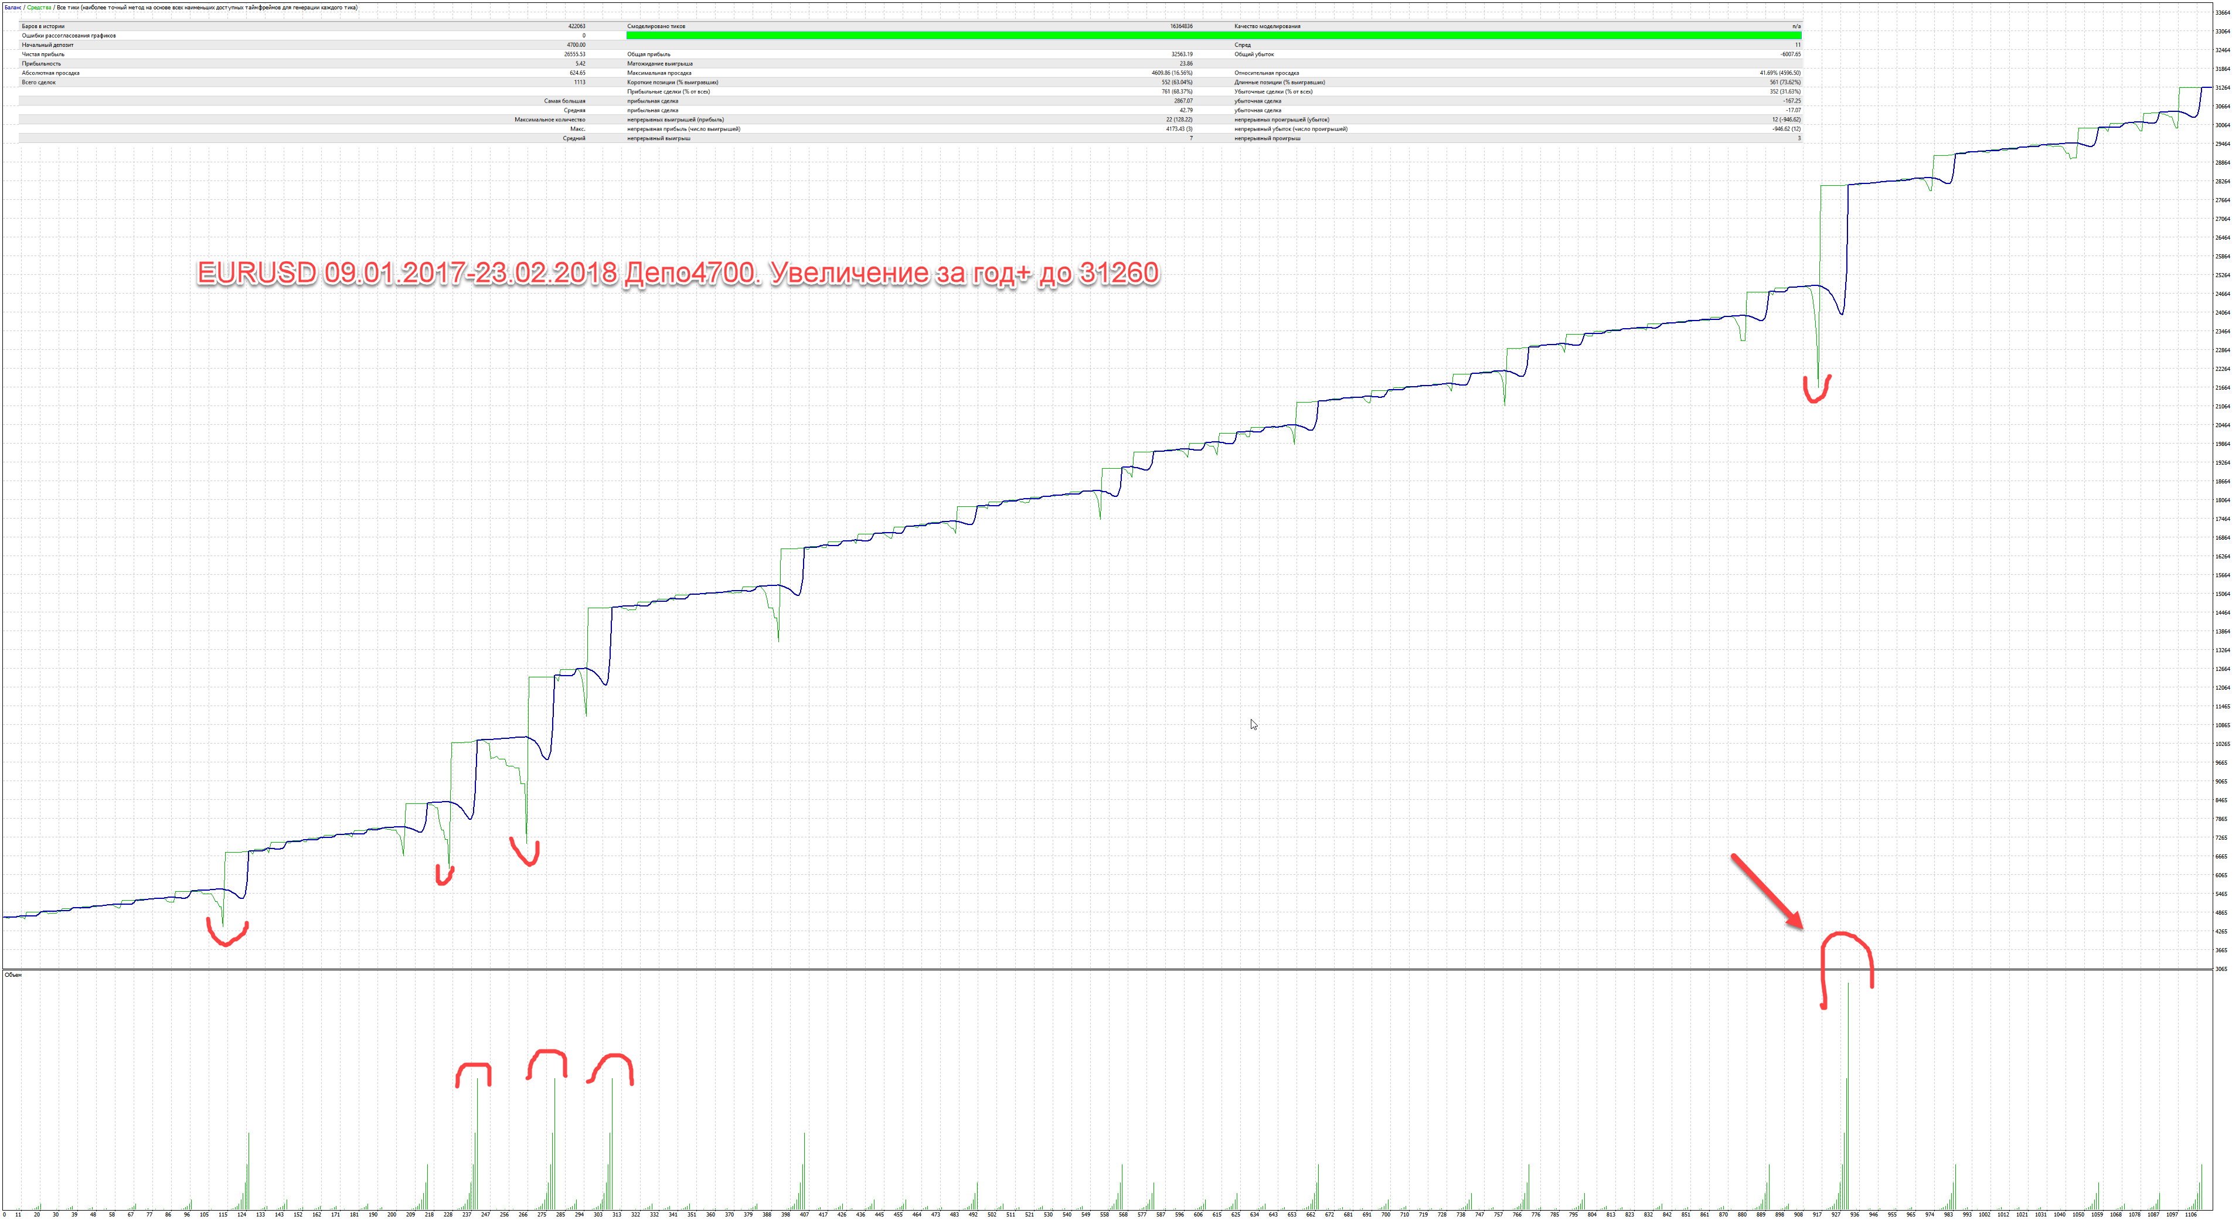Click 'Длинные позиции (% выигравших)' label
This screenshot has width=2239, height=1220.
1280,83
